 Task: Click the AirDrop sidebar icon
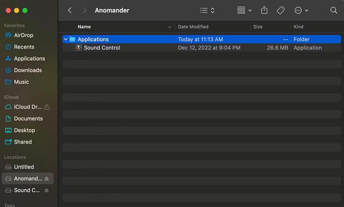[8, 35]
